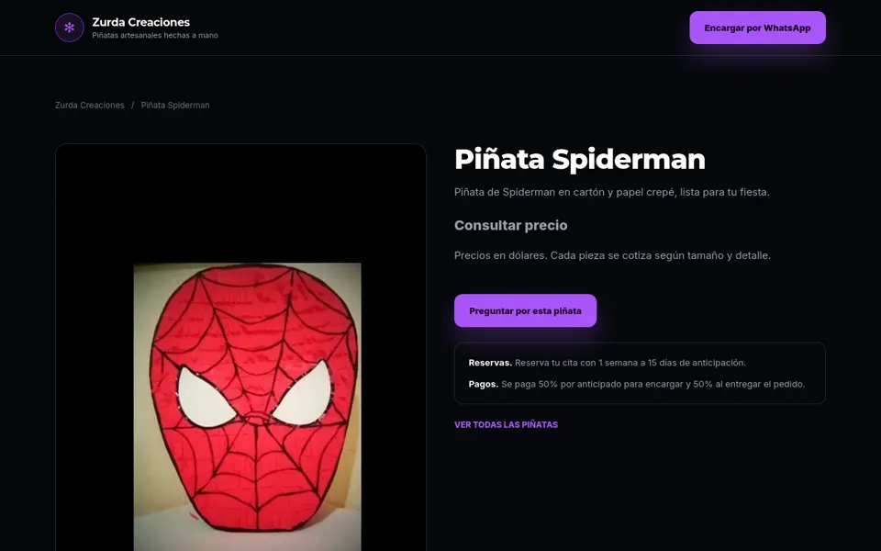The image size is (881, 551).
Task: Open the VER TODAS LAS PIÑATAS link
Action: [x=507, y=424]
